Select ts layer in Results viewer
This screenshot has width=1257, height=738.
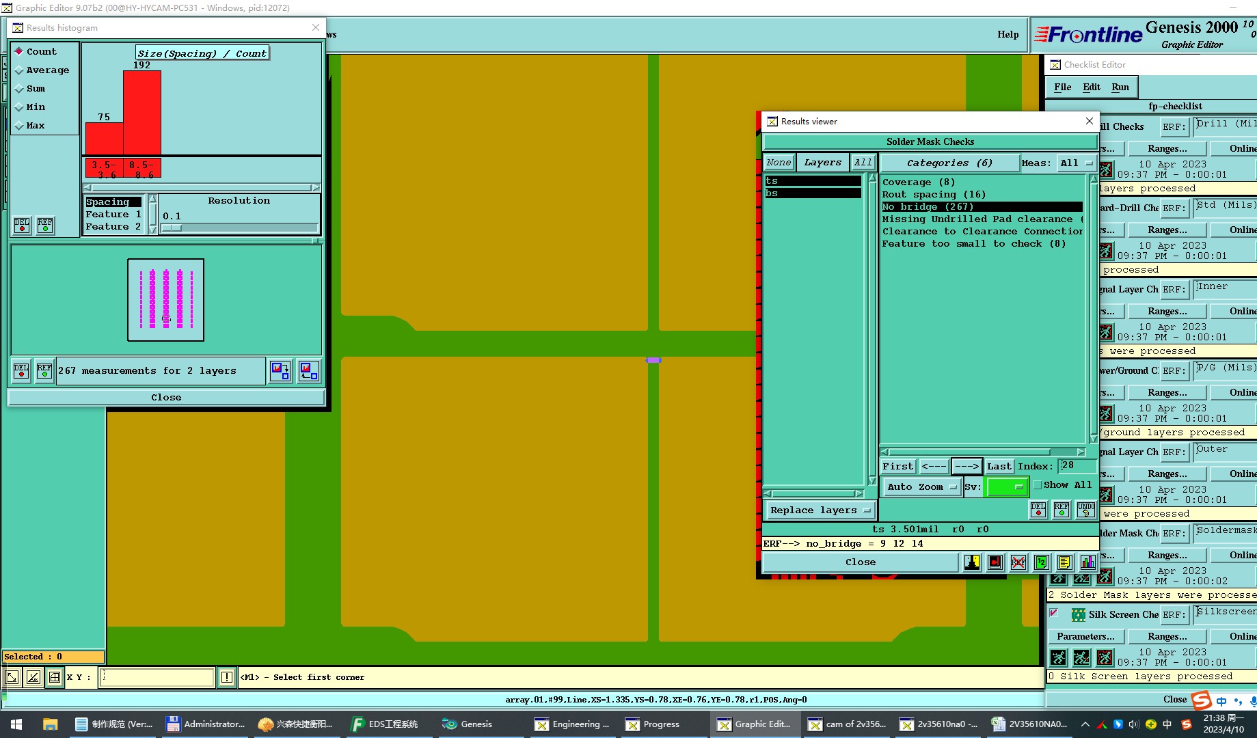[813, 180]
